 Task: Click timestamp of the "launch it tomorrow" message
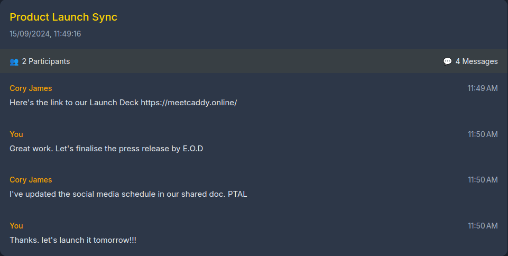[x=482, y=226]
